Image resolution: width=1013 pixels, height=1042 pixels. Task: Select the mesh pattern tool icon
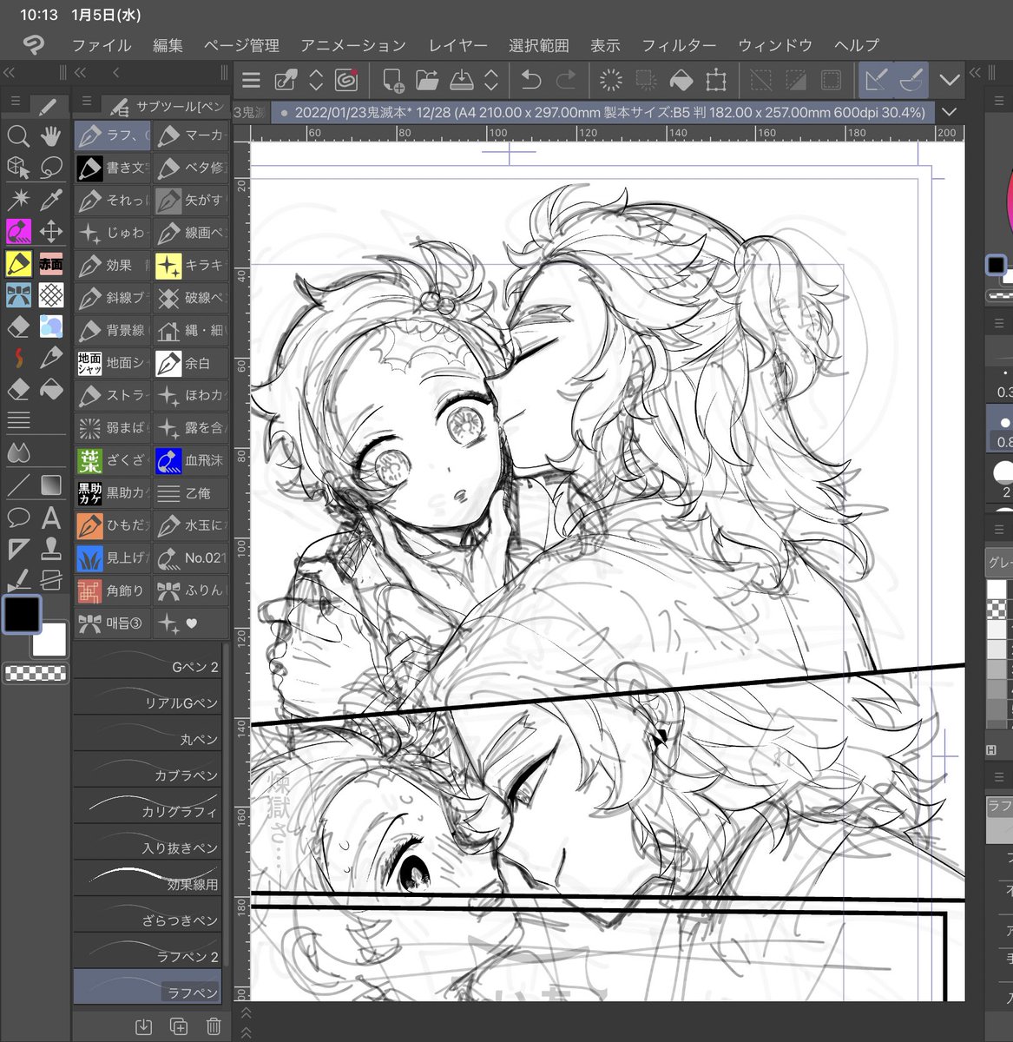point(51,295)
